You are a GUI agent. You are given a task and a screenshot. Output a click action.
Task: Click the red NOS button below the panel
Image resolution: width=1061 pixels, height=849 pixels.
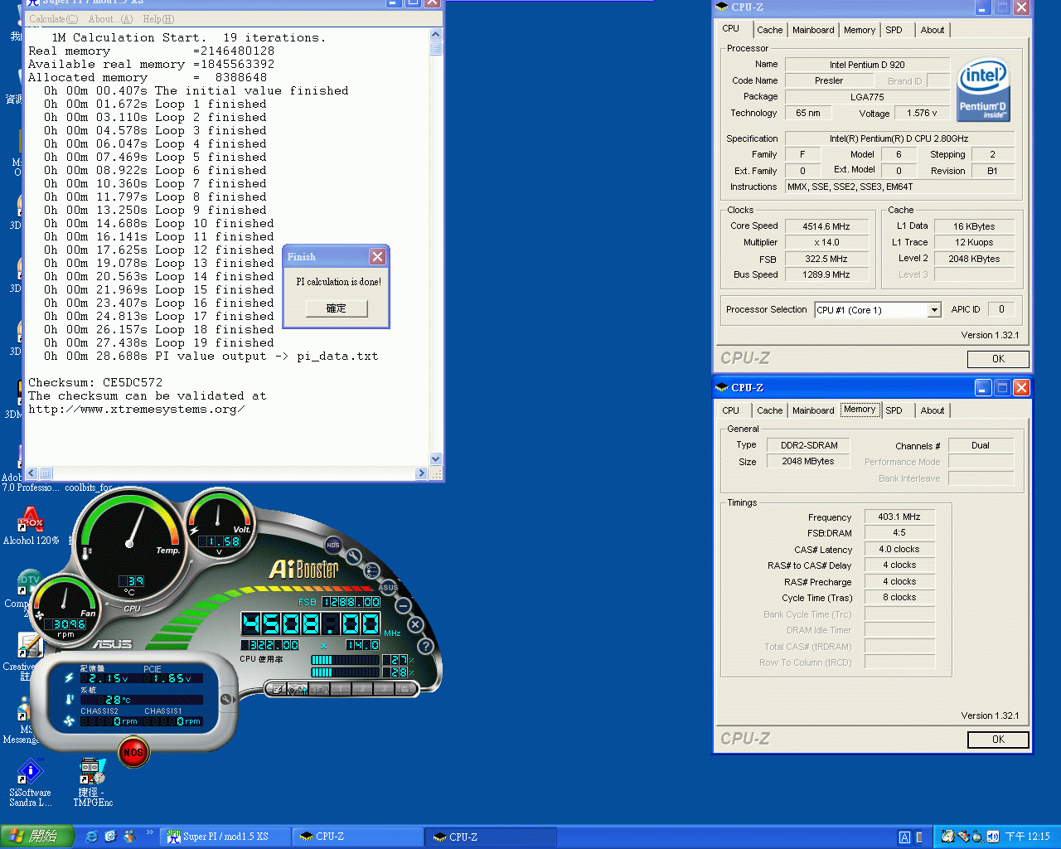[x=133, y=752]
